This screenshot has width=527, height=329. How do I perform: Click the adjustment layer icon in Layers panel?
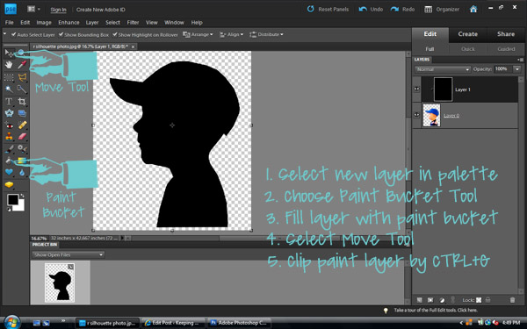point(442,300)
